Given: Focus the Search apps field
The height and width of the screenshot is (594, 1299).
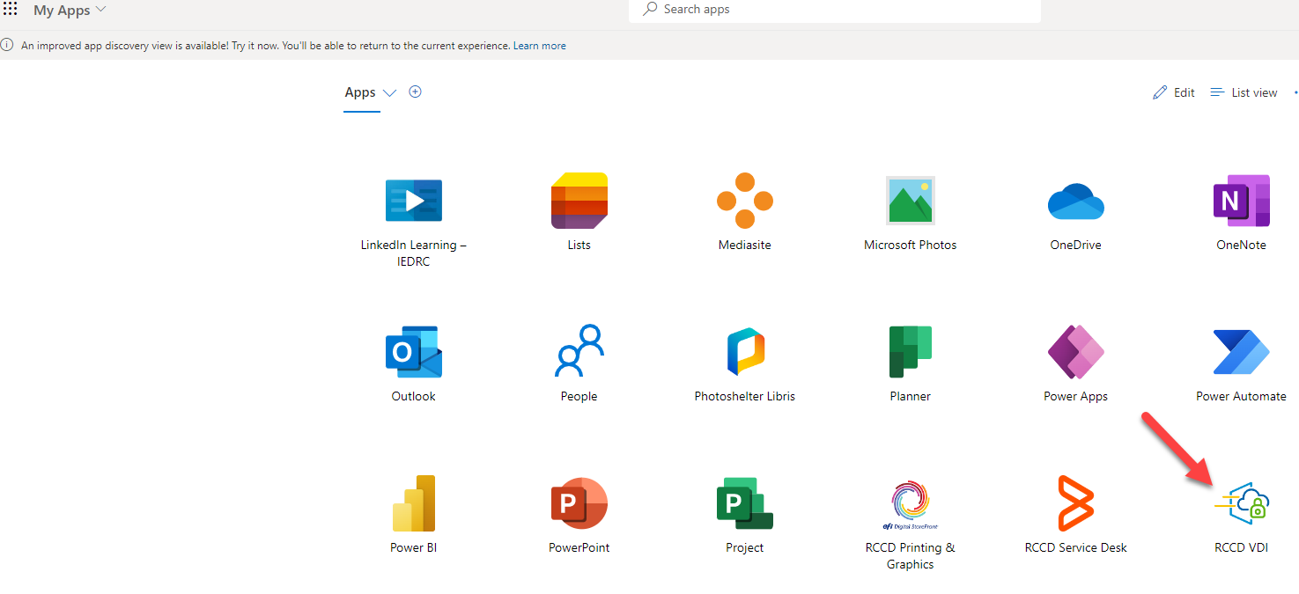Looking at the screenshot, I should (835, 10).
